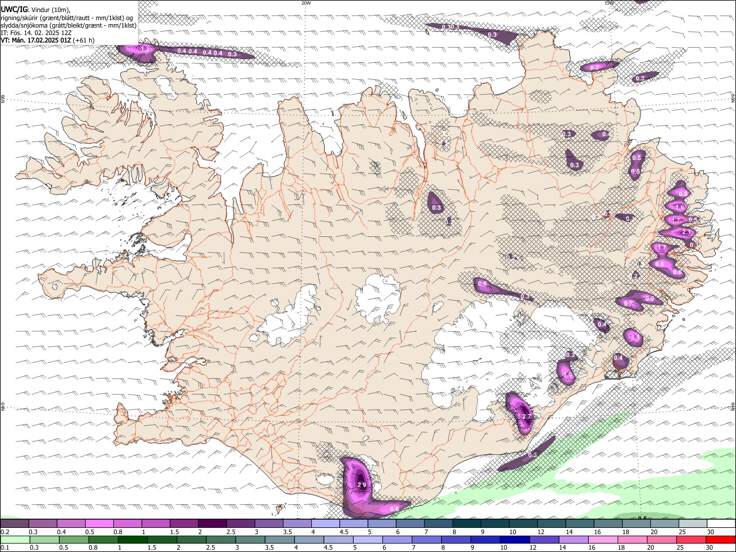The width and height of the screenshot is (736, 552).
Task: Click the line starting 'rigning/skúrir'
Action: pos(67,17)
